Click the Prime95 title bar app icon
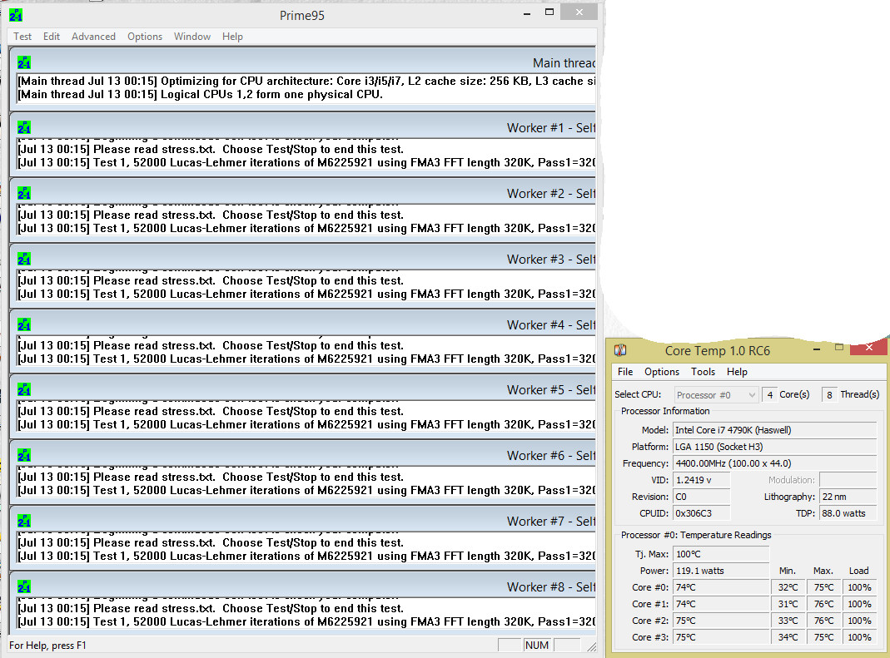Image resolution: width=890 pixels, height=658 pixels. (16, 15)
